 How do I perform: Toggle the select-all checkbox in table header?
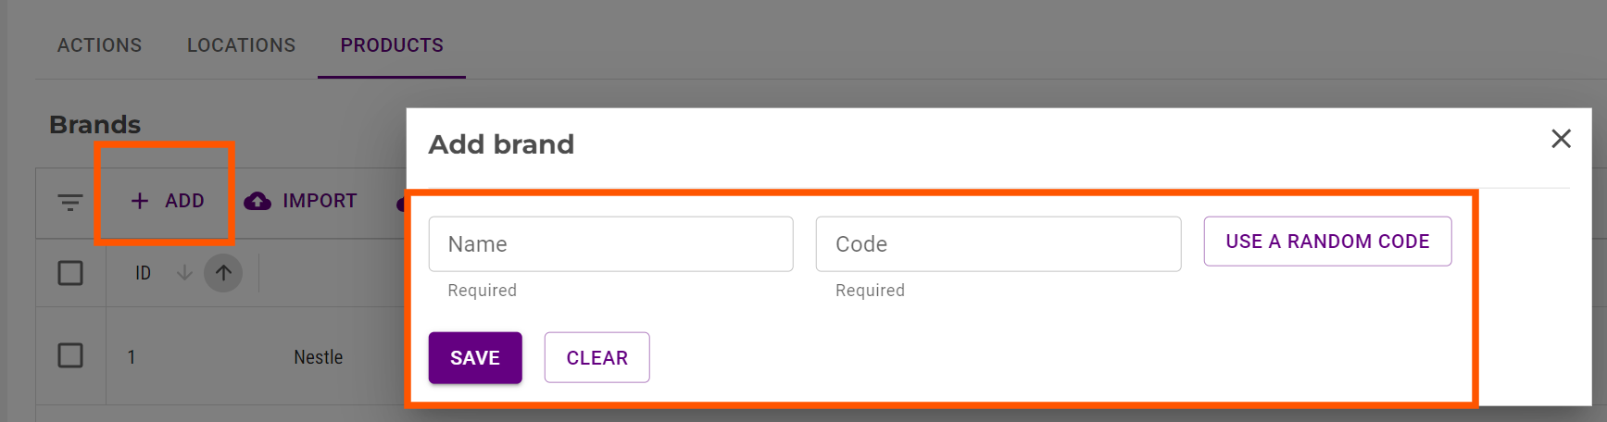tap(70, 273)
